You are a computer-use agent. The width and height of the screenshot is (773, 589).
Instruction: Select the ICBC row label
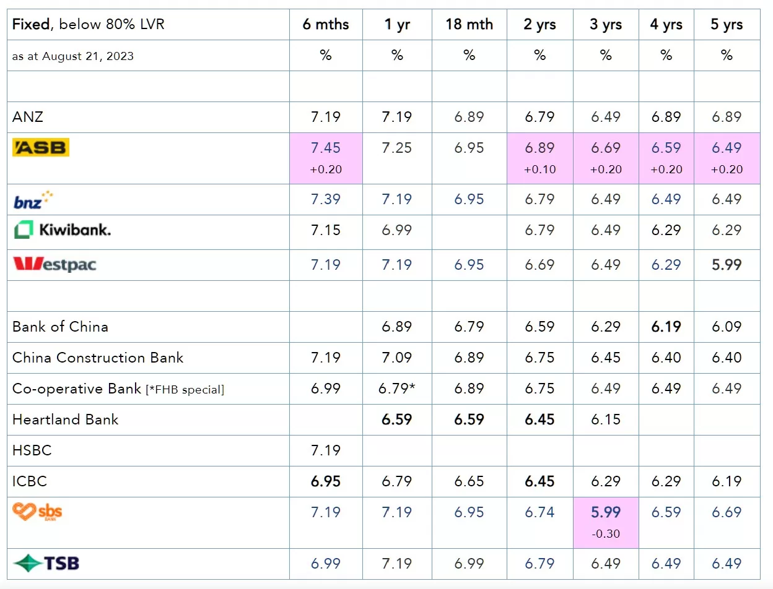click(x=29, y=481)
